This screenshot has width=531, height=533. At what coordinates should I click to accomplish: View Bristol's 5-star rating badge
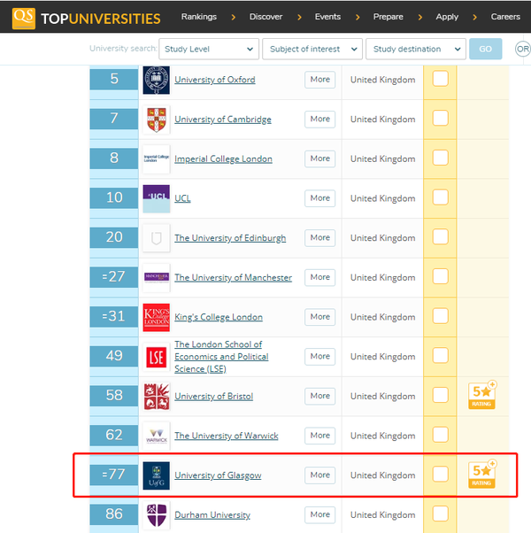(482, 395)
